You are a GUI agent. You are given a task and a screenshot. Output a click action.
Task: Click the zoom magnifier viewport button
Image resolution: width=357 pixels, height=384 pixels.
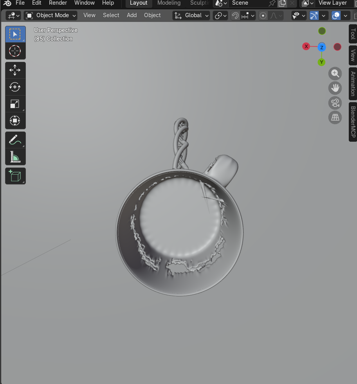coord(335,73)
